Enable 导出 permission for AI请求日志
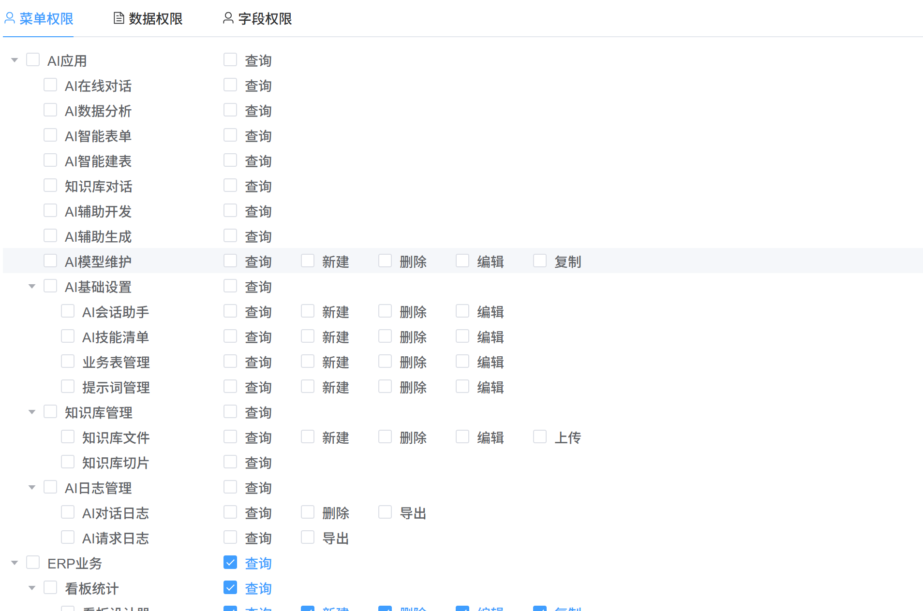 click(308, 538)
